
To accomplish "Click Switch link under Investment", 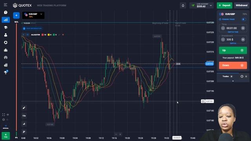I will pyautogui.click(x=233, y=43).
